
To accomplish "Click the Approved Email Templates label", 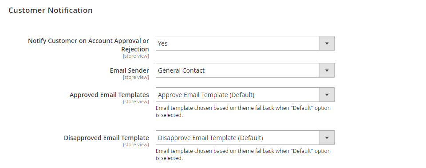I will click(x=109, y=95).
